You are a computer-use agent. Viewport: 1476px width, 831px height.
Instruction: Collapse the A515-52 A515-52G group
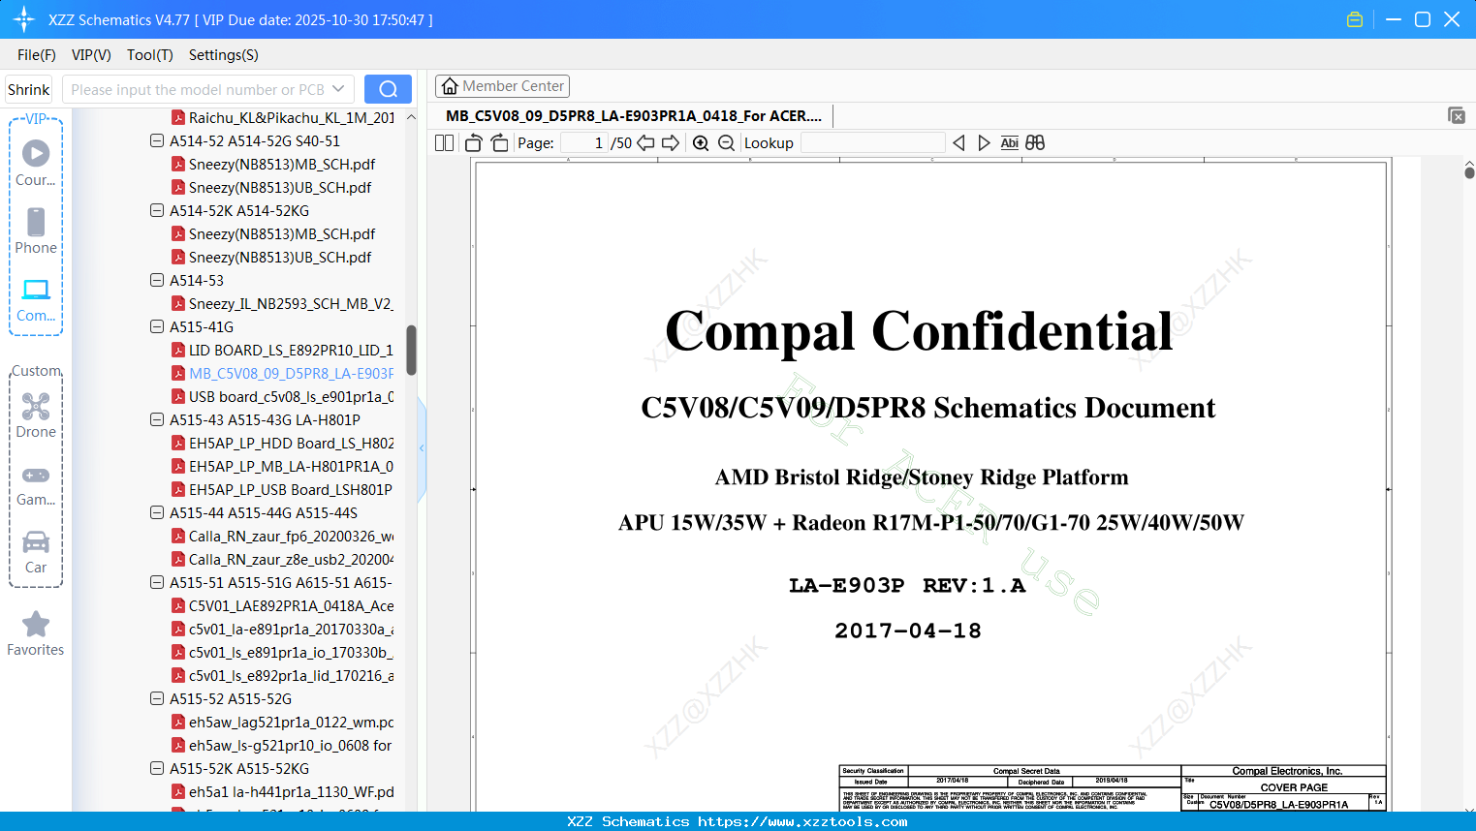(x=157, y=698)
